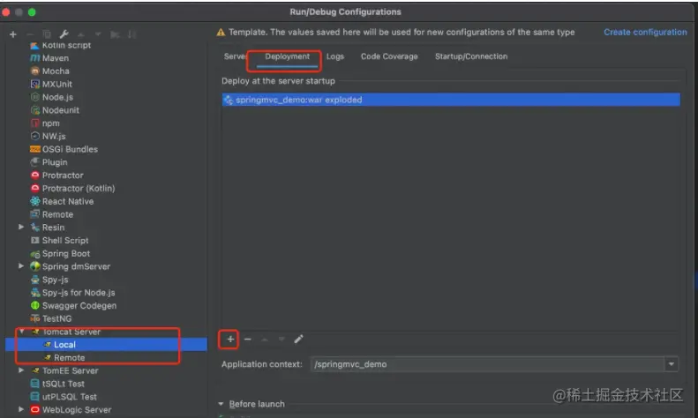Open the Startup/Connection tab
The height and width of the screenshot is (418, 698).
pos(471,56)
